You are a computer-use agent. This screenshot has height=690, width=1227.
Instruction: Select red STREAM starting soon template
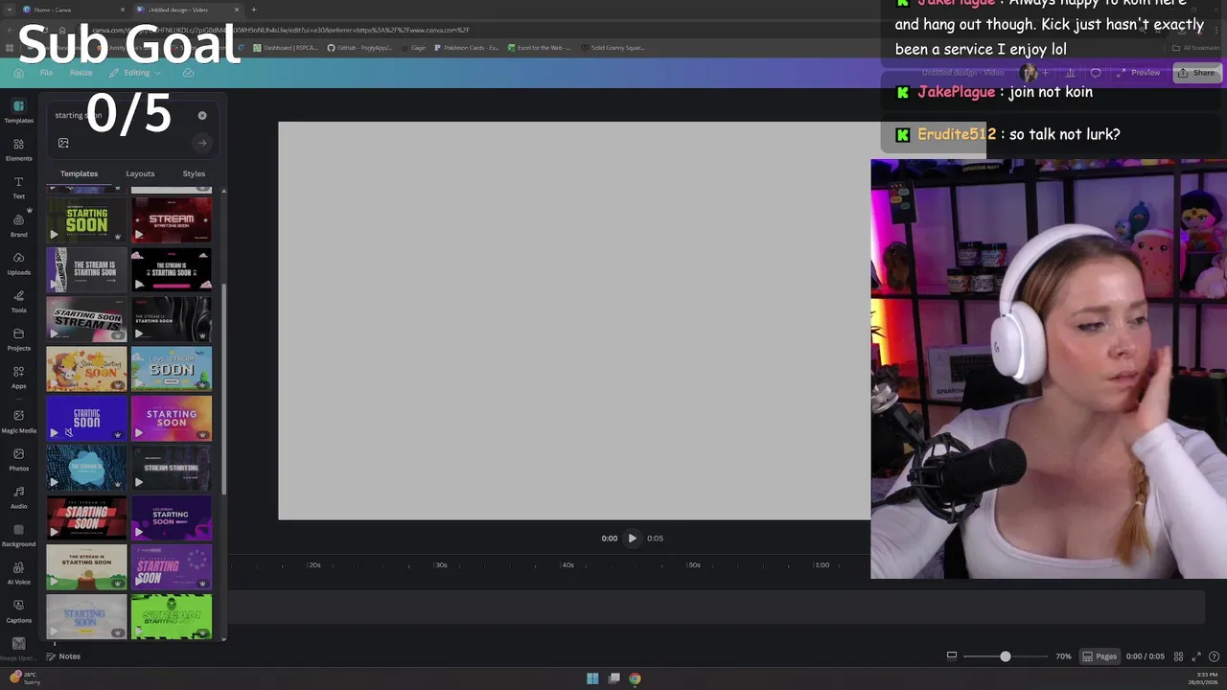(x=172, y=219)
